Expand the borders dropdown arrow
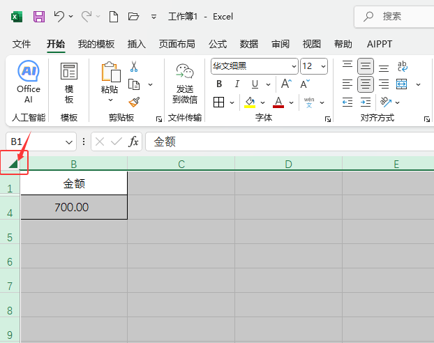The height and width of the screenshot is (343, 434). click(232, 102)
